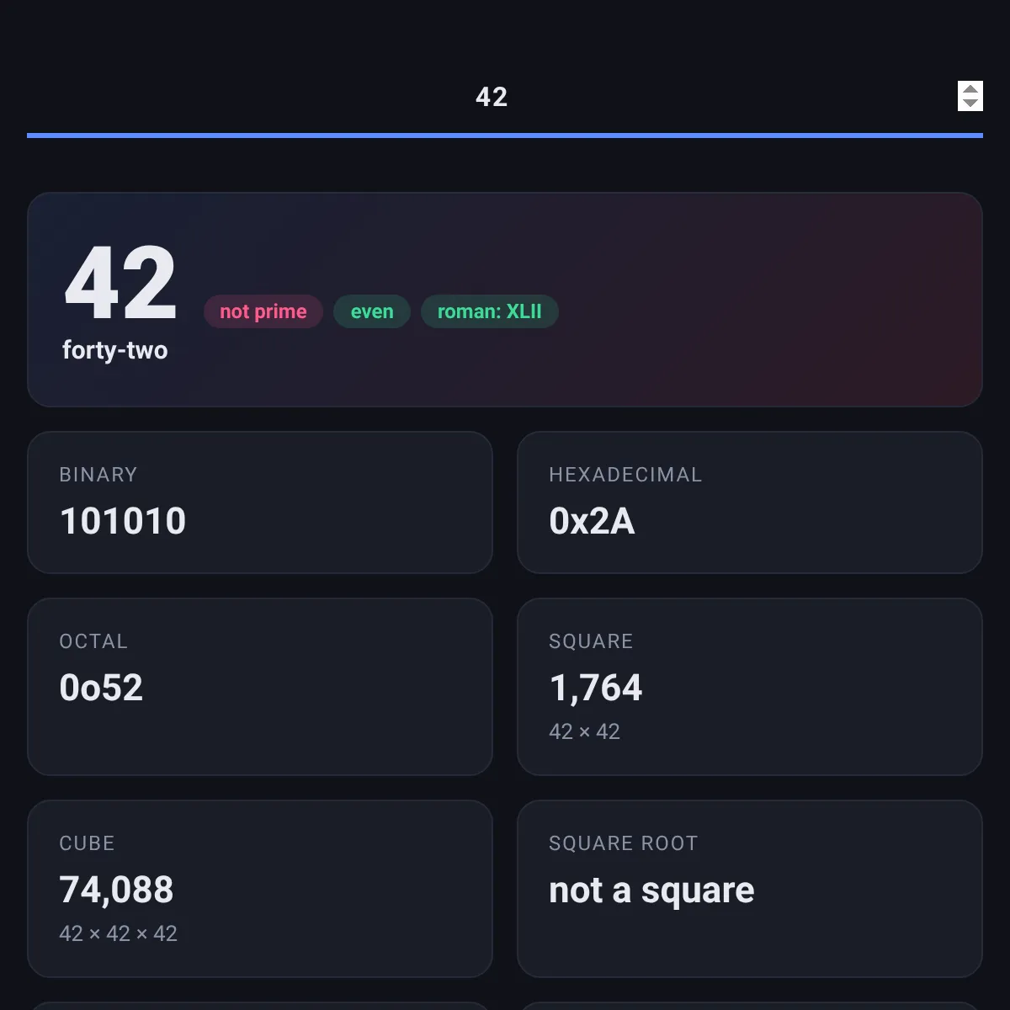Select the cube value 74,088
1010x1010 pixels.
point(116,890)
